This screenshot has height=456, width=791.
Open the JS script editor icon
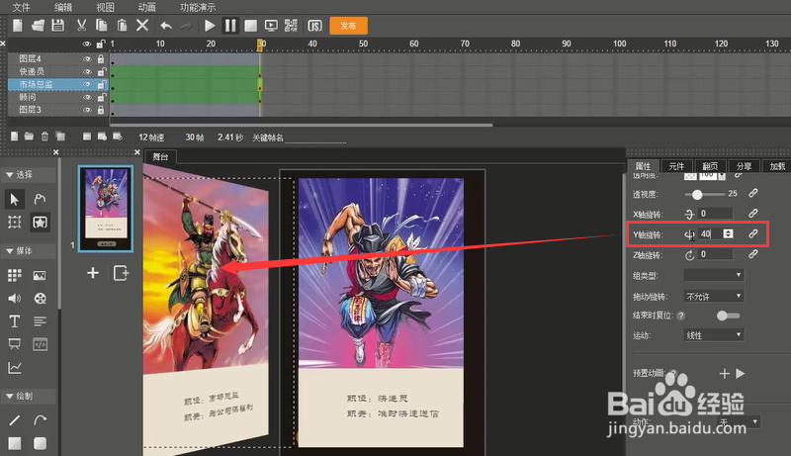point(314,25)
